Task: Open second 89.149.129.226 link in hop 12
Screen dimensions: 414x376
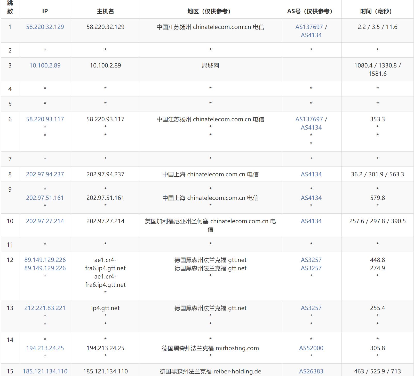Action: pos(45,268)
